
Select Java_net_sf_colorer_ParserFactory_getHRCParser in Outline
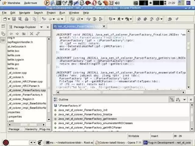90,127
